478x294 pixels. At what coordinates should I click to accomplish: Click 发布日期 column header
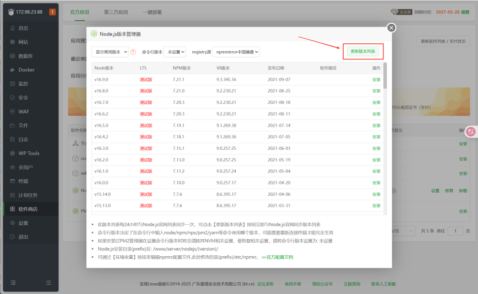point(275,68)
